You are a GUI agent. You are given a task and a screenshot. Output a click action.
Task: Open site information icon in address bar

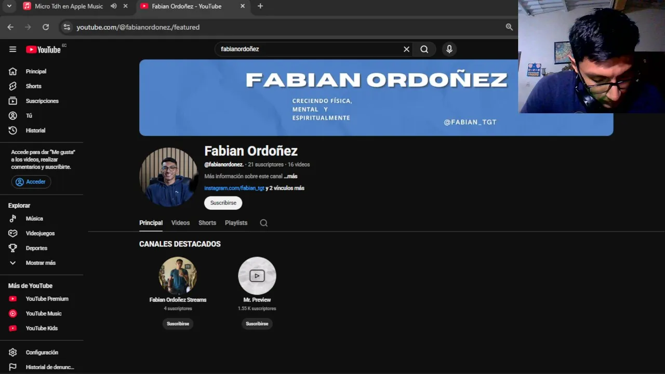click(66, 27)
